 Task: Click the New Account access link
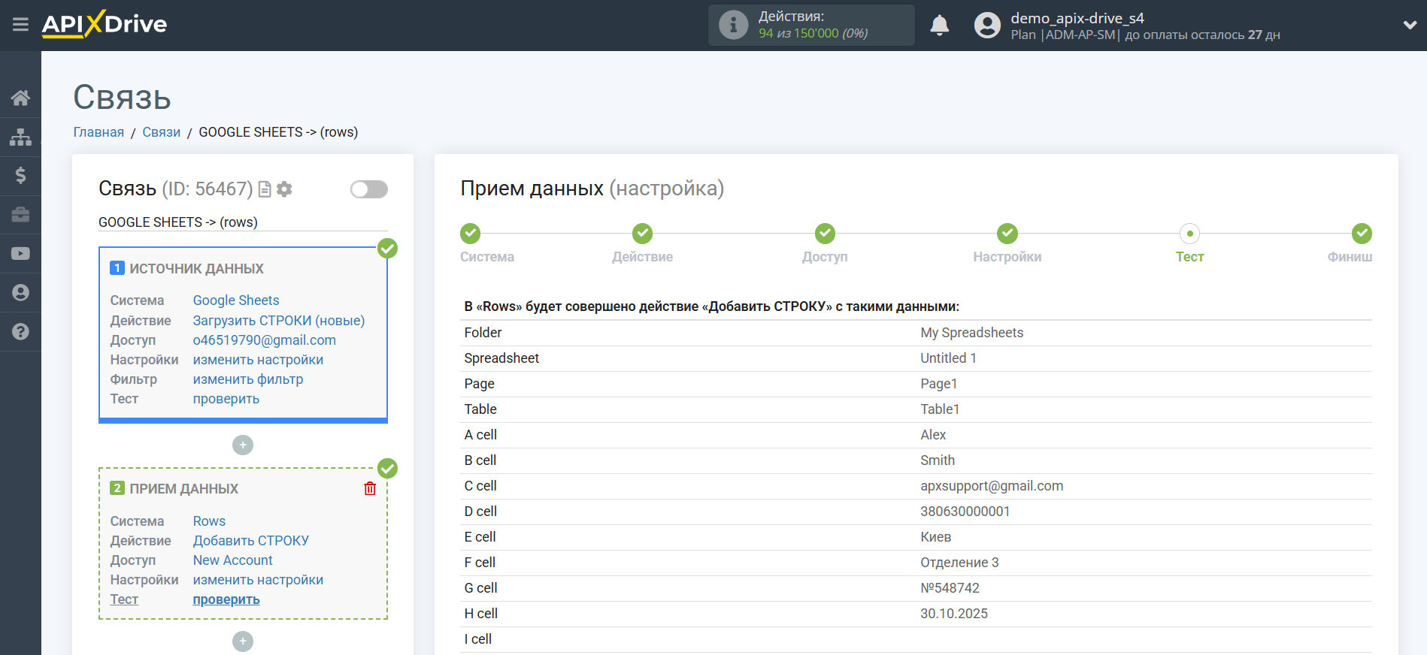point(233,560)
